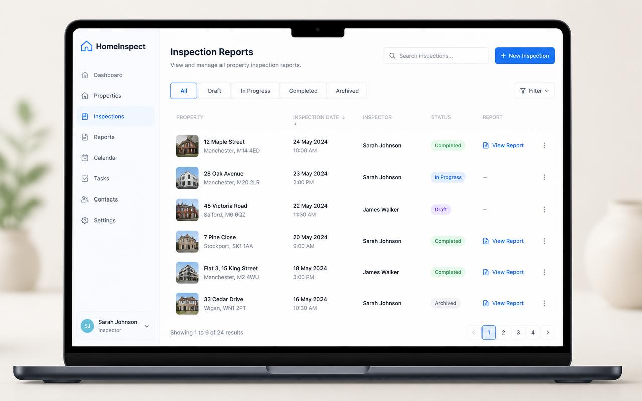View Report for 12 Maple Street
Screen dimensions: 642x401
point(503,146)
